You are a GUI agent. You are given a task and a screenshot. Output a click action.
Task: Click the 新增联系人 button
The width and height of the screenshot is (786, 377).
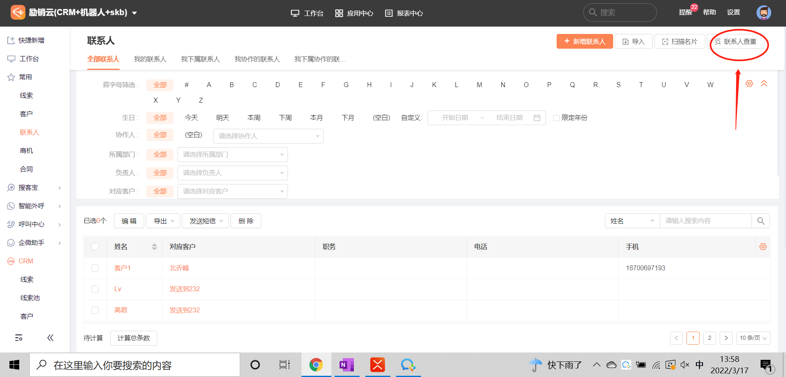[x=584, y=41]
